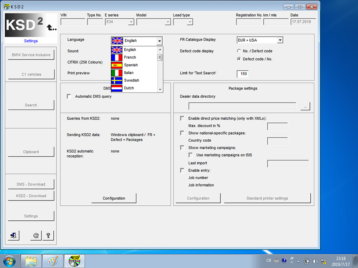Open Windows Explorer from the taskbar
Screen dimensions: 358x268
pyautogui.click(x=31, y=261)
